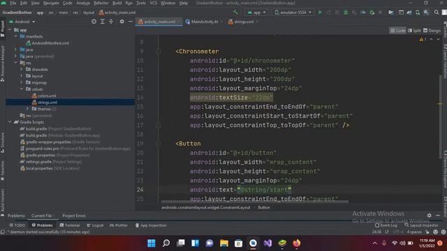Click the Collapse All icon in the Project panel
447x251 pixels.
click(111, 22)
